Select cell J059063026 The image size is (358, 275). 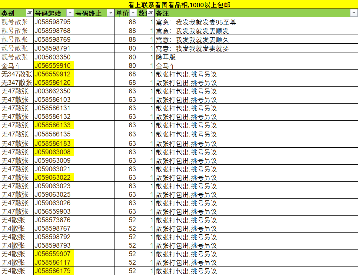tap(54, 203)
